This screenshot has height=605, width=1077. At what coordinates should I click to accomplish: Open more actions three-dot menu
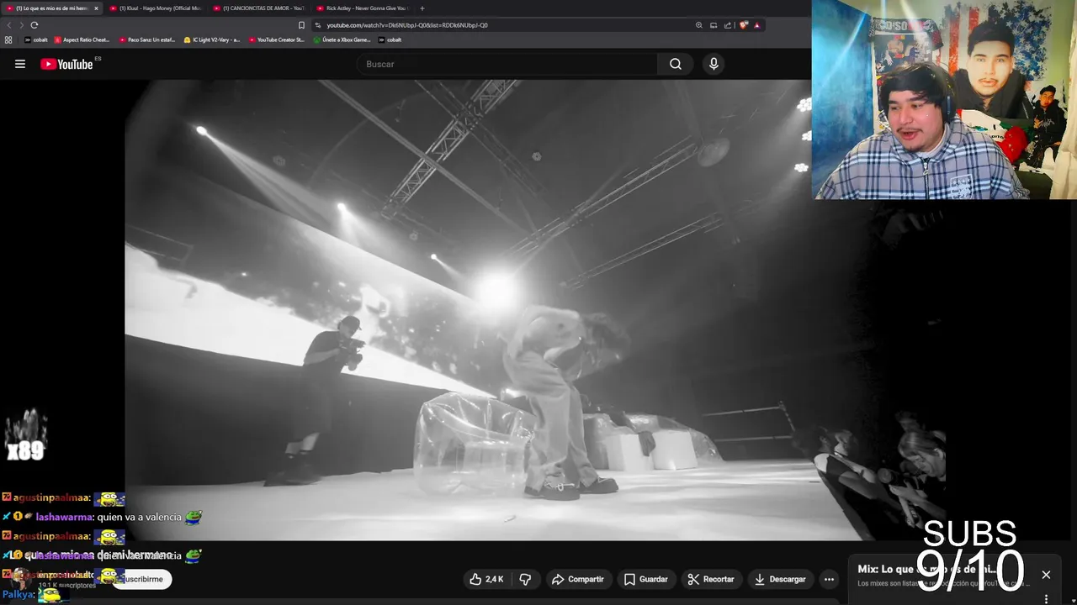(829, 579)
